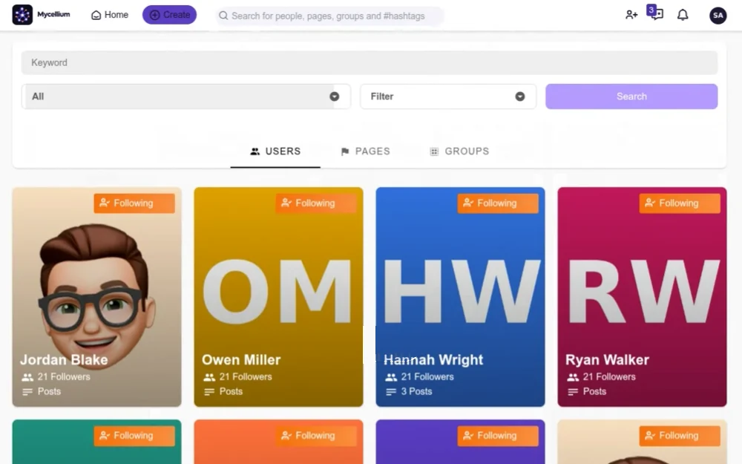The image size is (742, 464).
Task: Click posts icon on Ryan Walker's card
Action: pyautogui.click(x=573, y=391)
